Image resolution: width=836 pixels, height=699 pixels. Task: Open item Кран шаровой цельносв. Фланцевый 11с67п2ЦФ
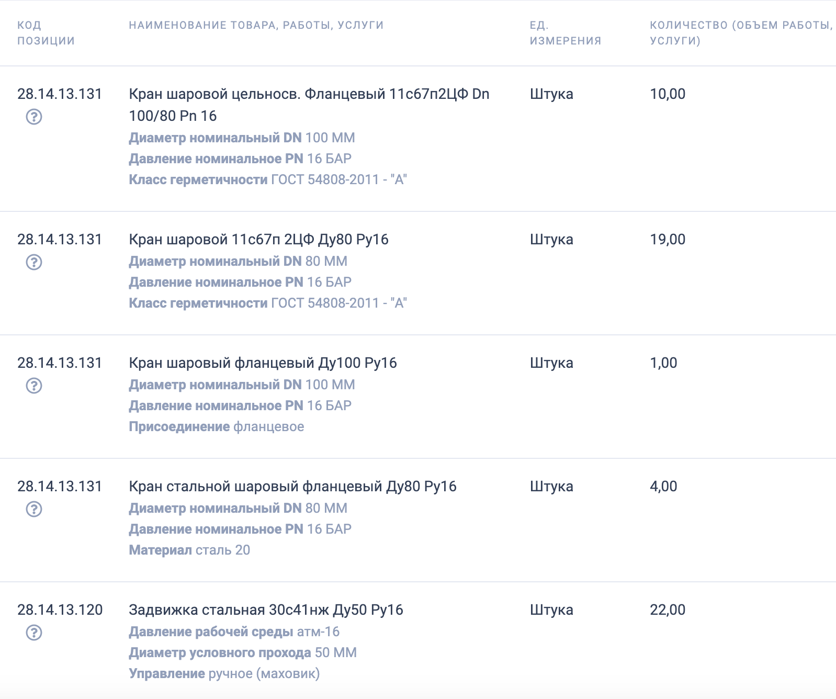coord(309,105)
